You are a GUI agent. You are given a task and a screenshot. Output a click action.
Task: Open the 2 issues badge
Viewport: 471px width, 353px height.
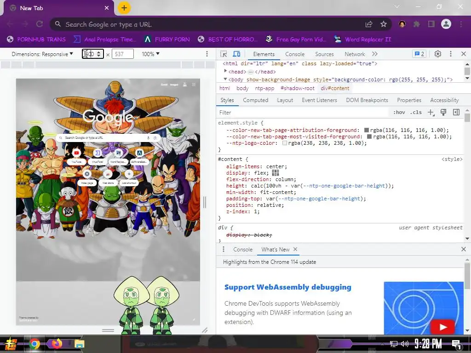click(419, 54)
